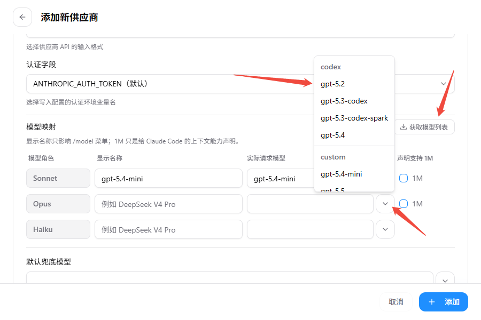Screen dimensions: 481x320
Task: Click the fetch model list button
Action: tap(424, 127)
